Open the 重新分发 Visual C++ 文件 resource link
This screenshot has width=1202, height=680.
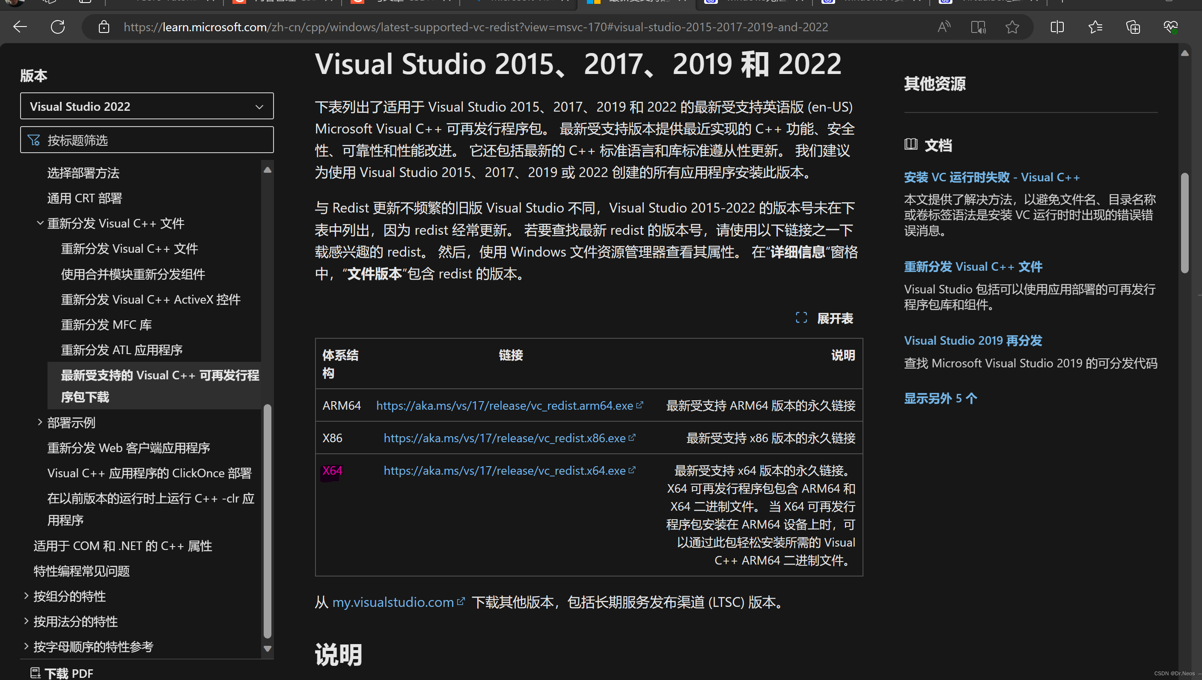point(973,266)
